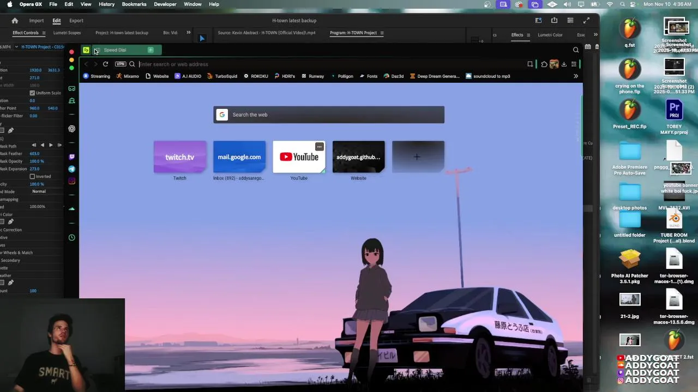Open options on YouTube speed dial tile
Image resolution: width=698 pixels, height=392 pixels.
tap(319, 146)
